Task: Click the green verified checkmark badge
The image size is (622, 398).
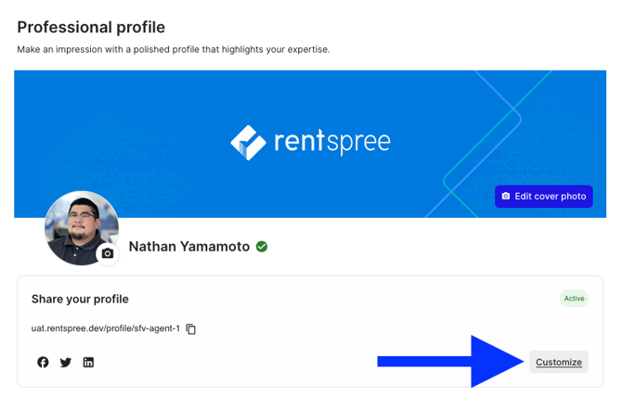Action: (x=262, y=247)
